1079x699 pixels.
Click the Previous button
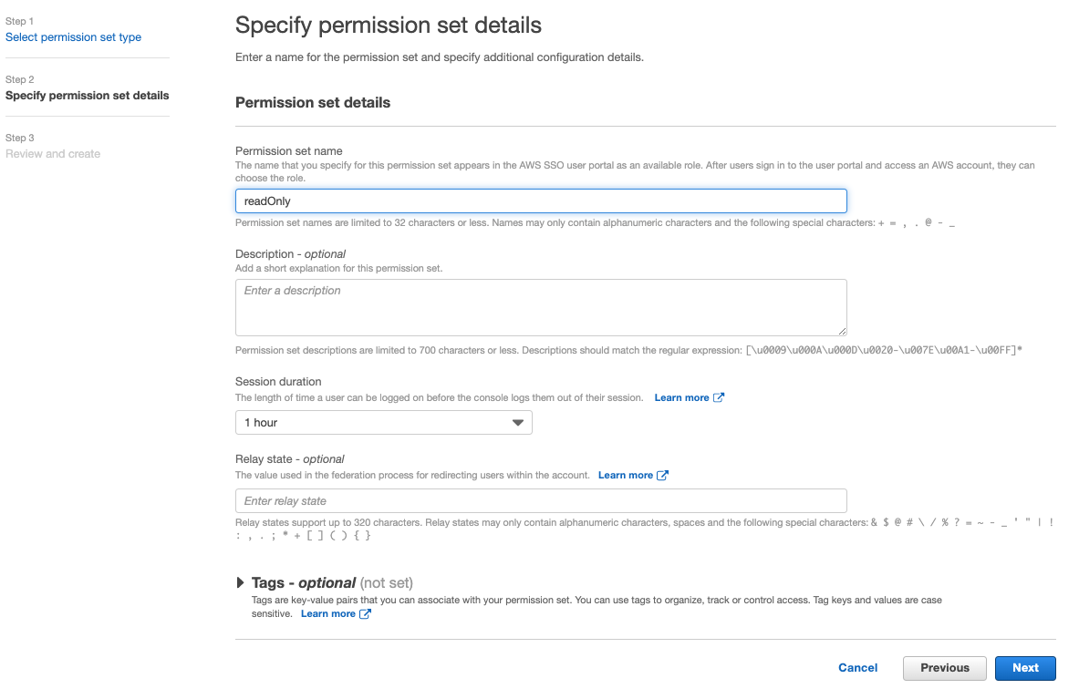coord(944,667)
